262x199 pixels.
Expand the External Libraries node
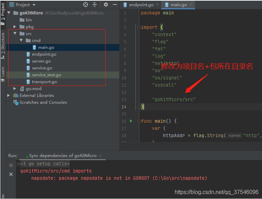coord(9,95)
